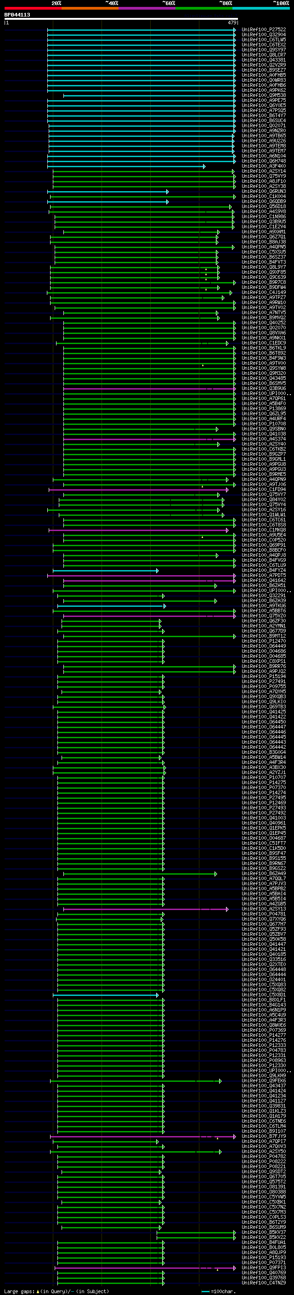This screenshot has width=294, height=1295.
Task: Click the green ~80% identity legend bar
Action: [x=204, y=8]
